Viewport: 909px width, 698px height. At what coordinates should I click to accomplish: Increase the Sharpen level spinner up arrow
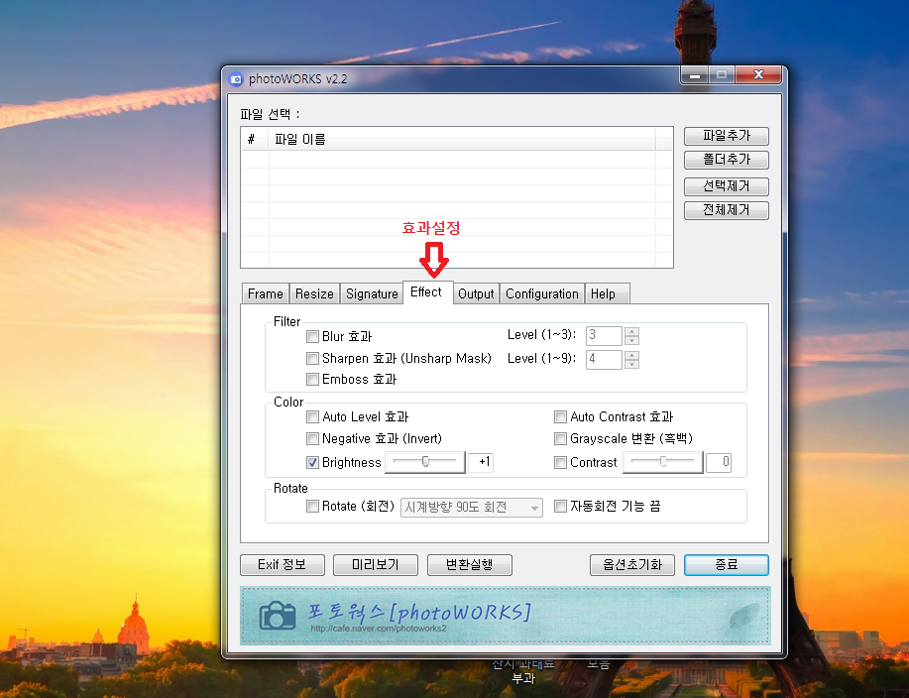tap(631, 355)
